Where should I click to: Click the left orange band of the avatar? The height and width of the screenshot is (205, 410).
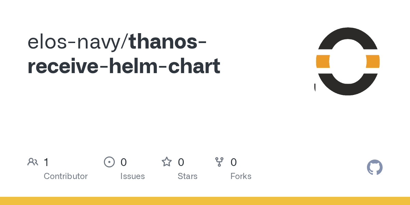(323, 61)
